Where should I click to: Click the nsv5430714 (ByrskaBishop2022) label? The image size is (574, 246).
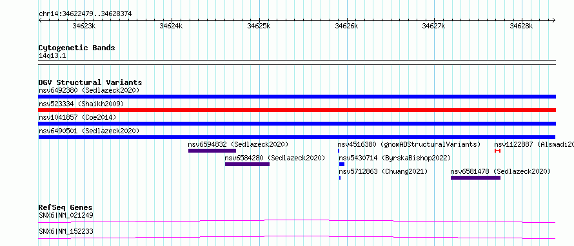click(395, 158)
